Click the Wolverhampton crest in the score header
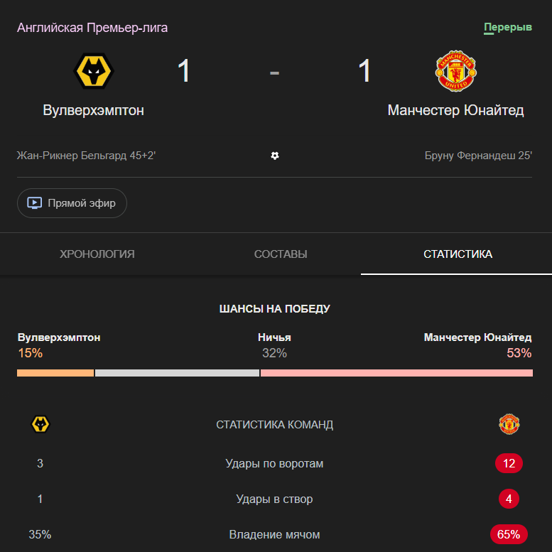Viewport: 552px width, 552px height. 94,70
